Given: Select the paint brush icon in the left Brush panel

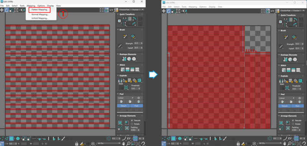Looking at the screenshot, I should click(125, 36).
